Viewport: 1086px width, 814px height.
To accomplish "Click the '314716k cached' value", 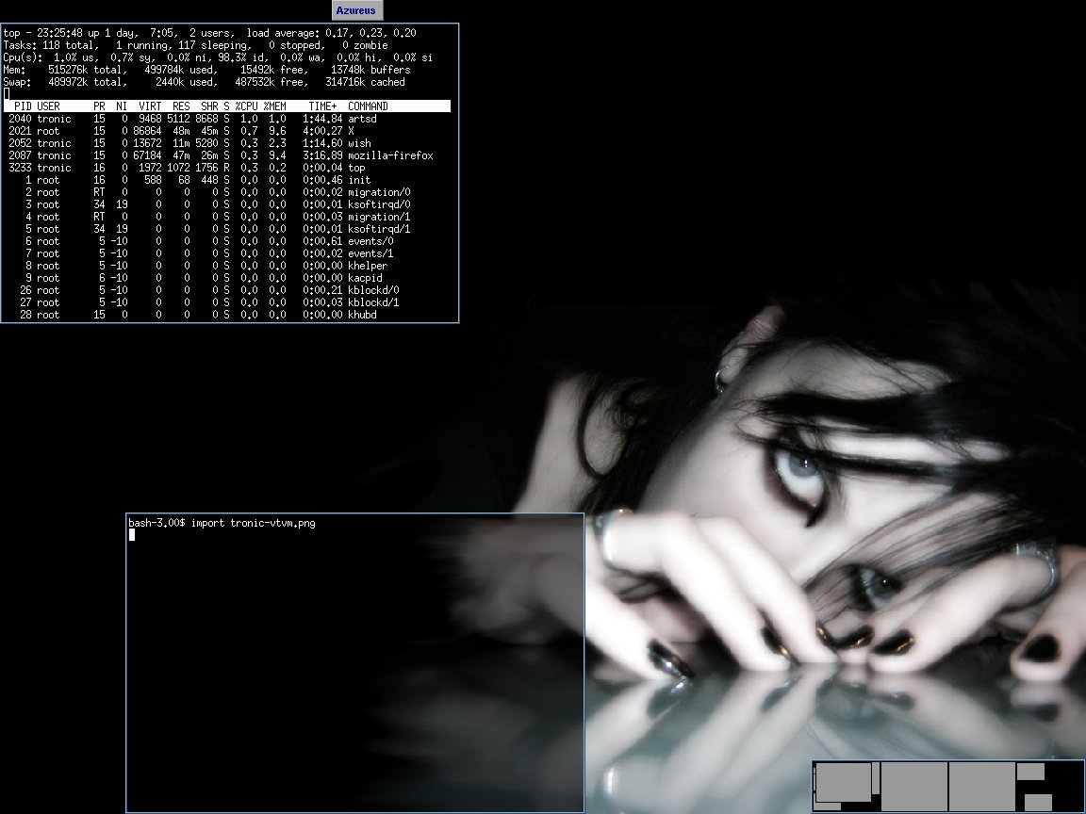I will pos(365,82).
